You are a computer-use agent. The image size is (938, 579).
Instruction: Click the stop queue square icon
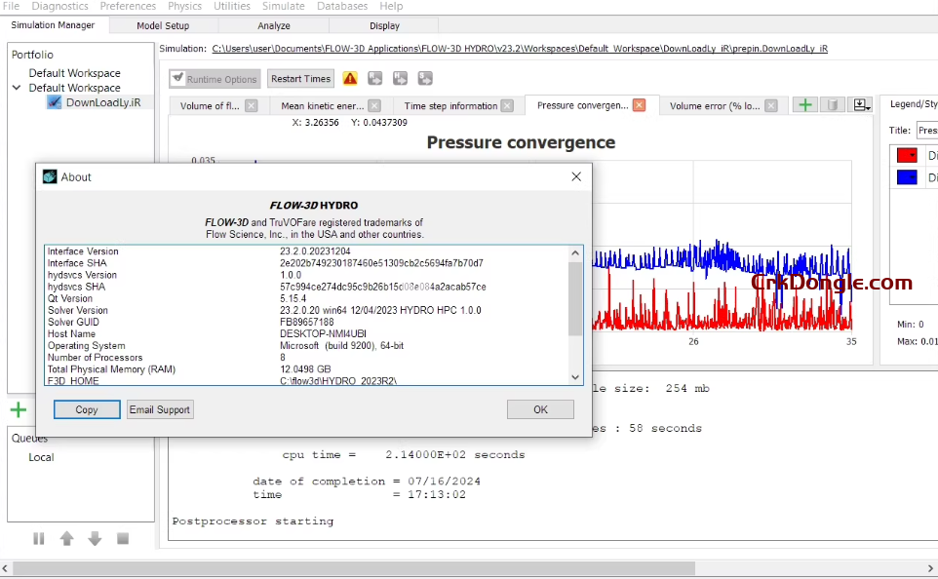(123, 538)
